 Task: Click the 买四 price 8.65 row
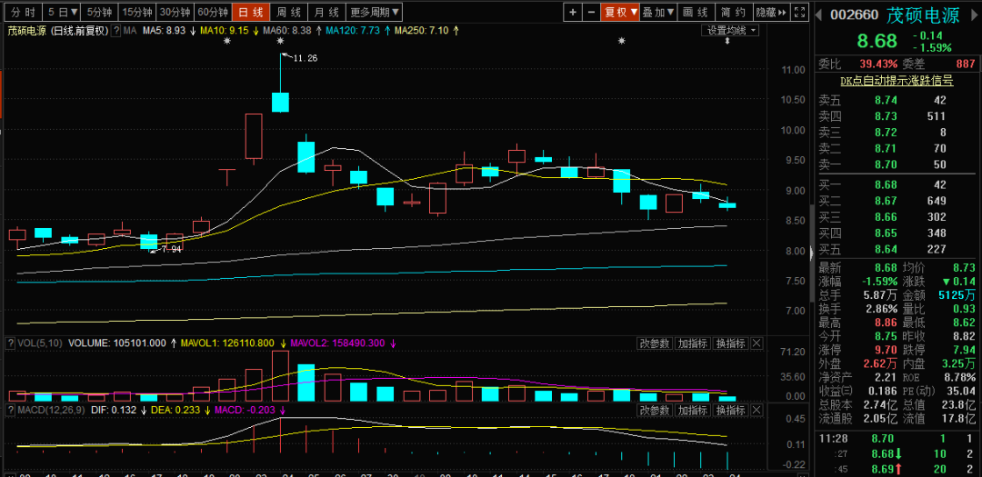[897, 233]
